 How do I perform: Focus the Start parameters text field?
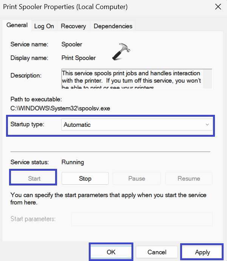tap(142, 219)
